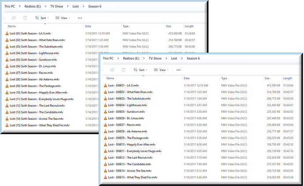Expand chevron after This PC in the back window
The height and width of the screenshot is (186, 304).
pyautogui.click(x=19, y=6)
